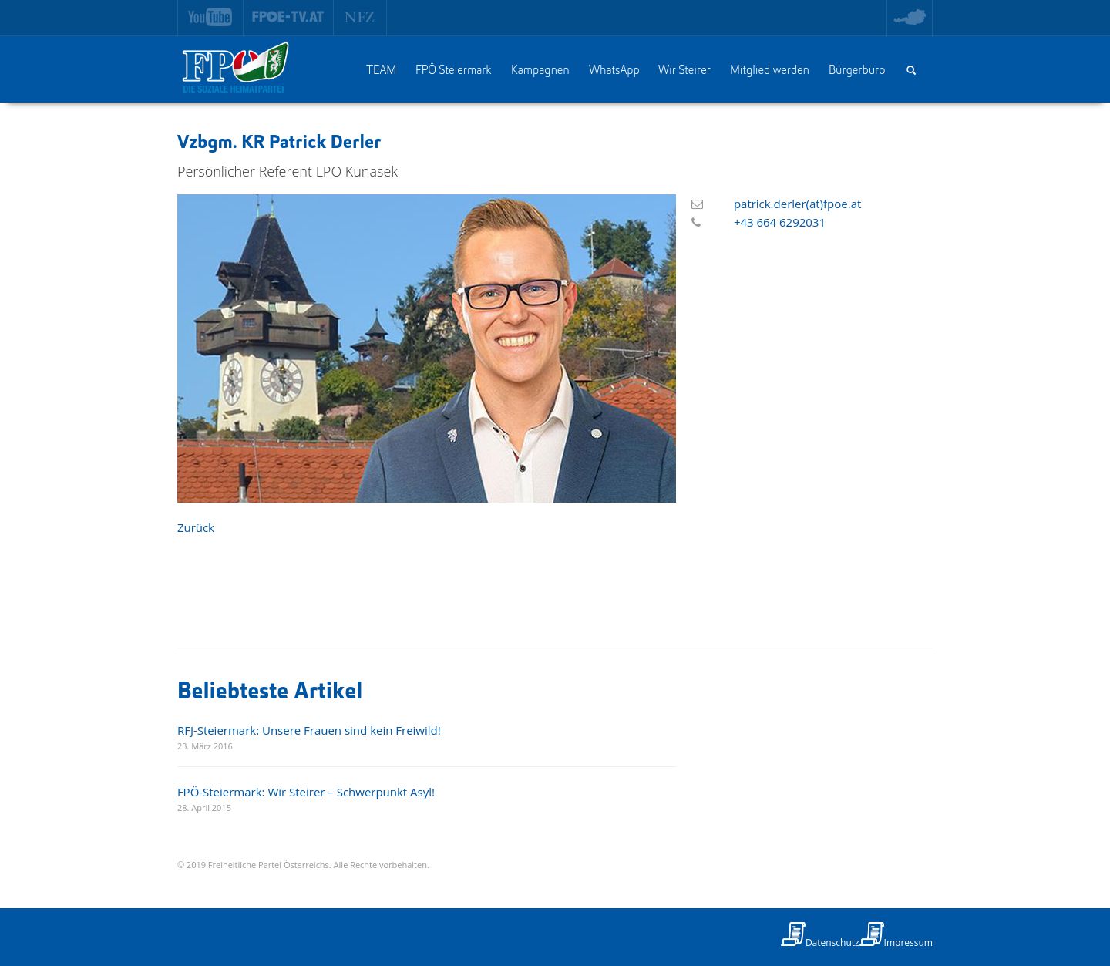Screen dimensions: 1110x966
Task: Open search via magnifier icon
Action: coord(911,70)
